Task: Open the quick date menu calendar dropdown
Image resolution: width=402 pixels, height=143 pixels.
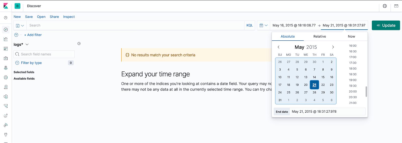Action: click(264, 25)
